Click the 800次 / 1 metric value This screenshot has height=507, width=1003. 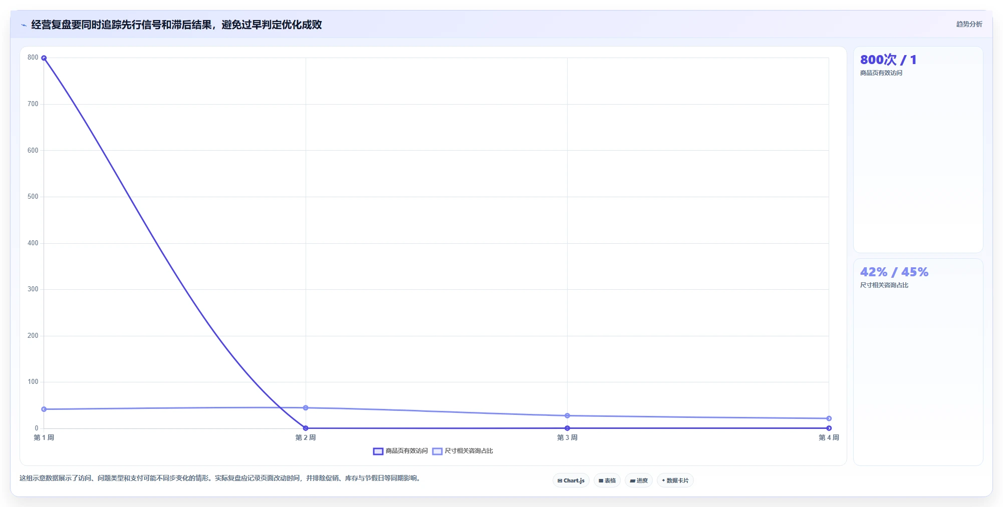(888, 60)
